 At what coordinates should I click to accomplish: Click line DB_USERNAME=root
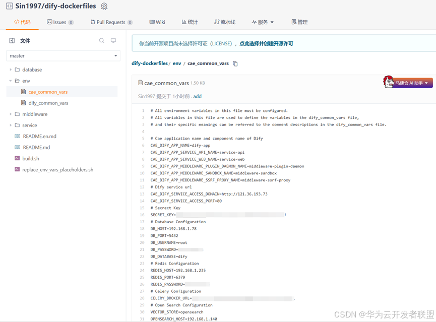(x=169, y=242)
